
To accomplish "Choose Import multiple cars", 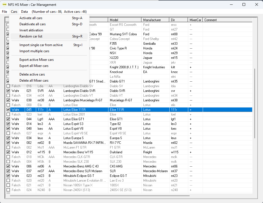I will (x=49, y=51).
